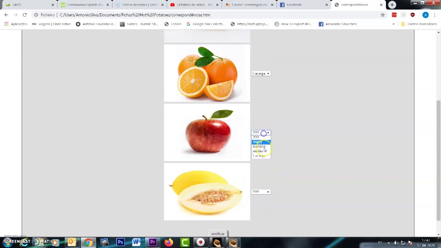The image size is (441, 248).
Task: Open the 'Aplicações' bookmarks shortcut
Action: click(16, 24)
